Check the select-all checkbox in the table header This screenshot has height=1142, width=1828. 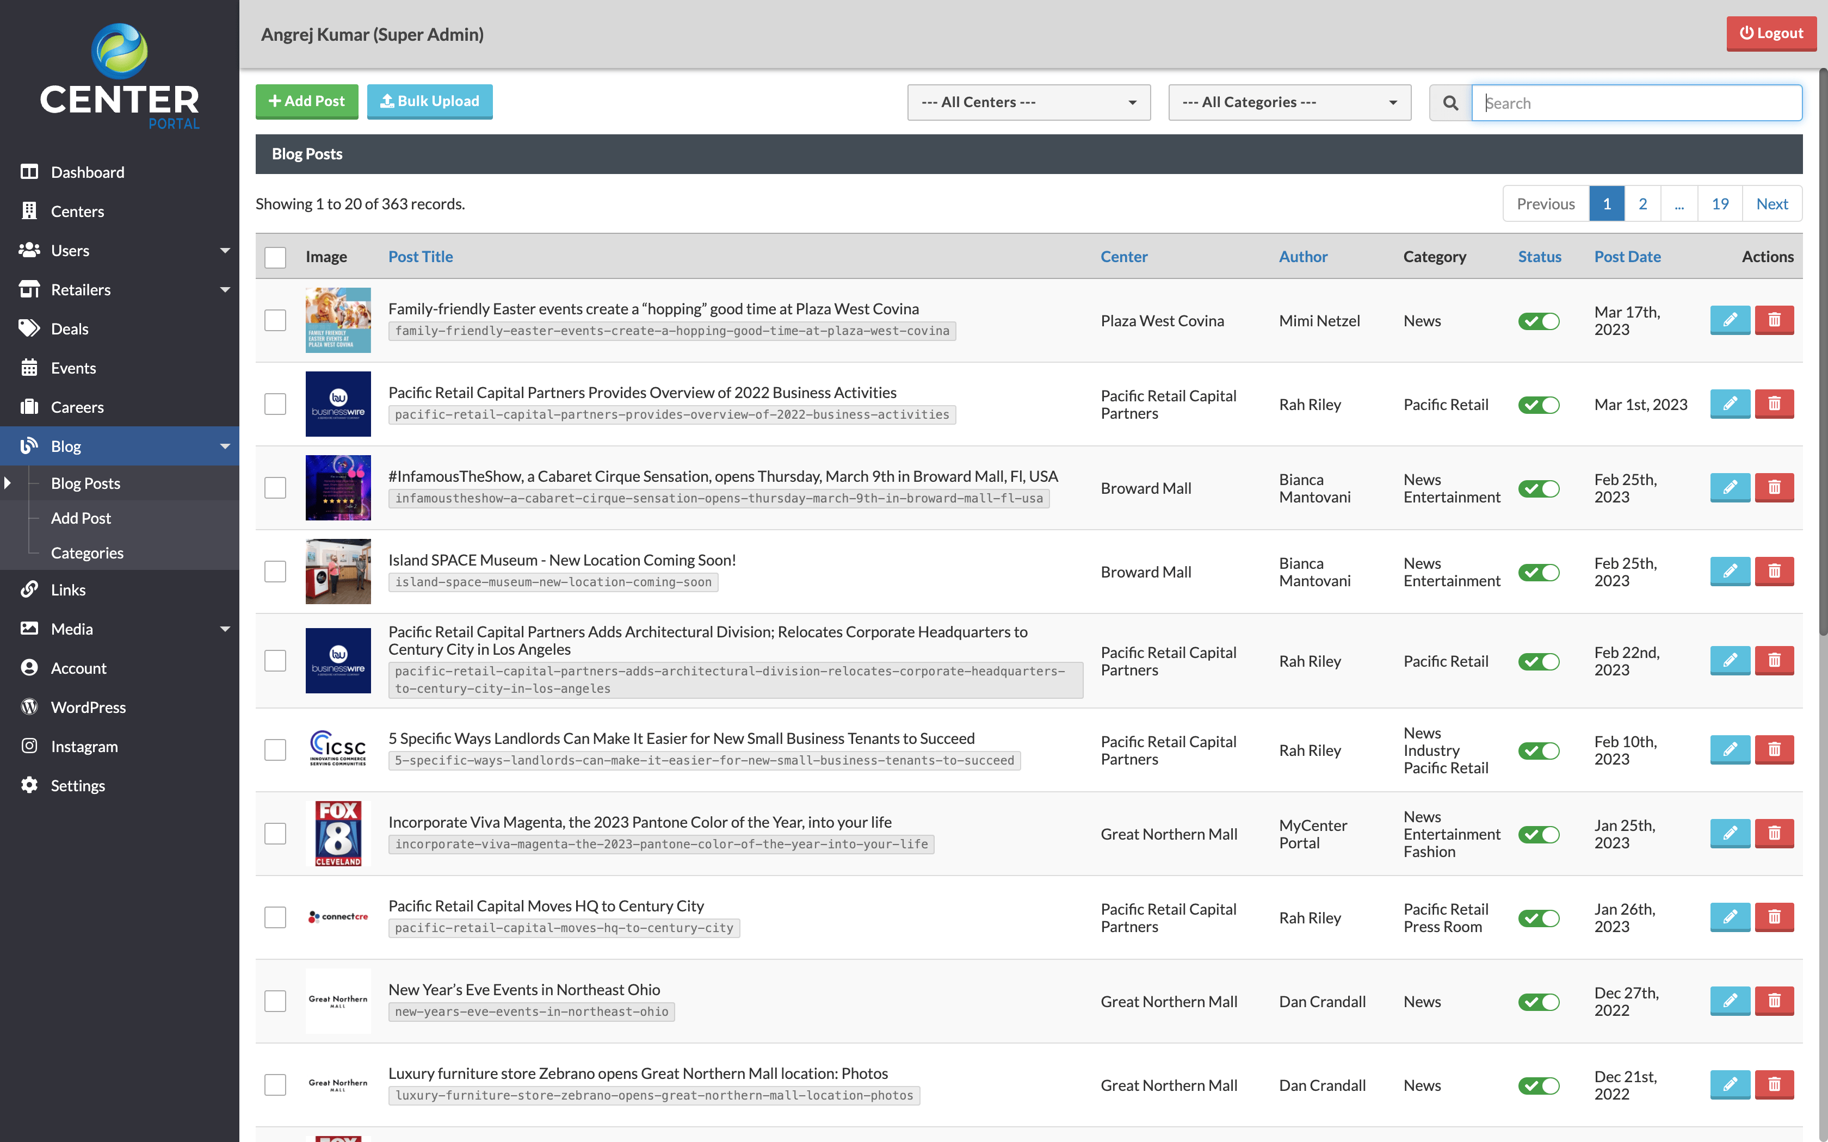click(x=275, y=258)
